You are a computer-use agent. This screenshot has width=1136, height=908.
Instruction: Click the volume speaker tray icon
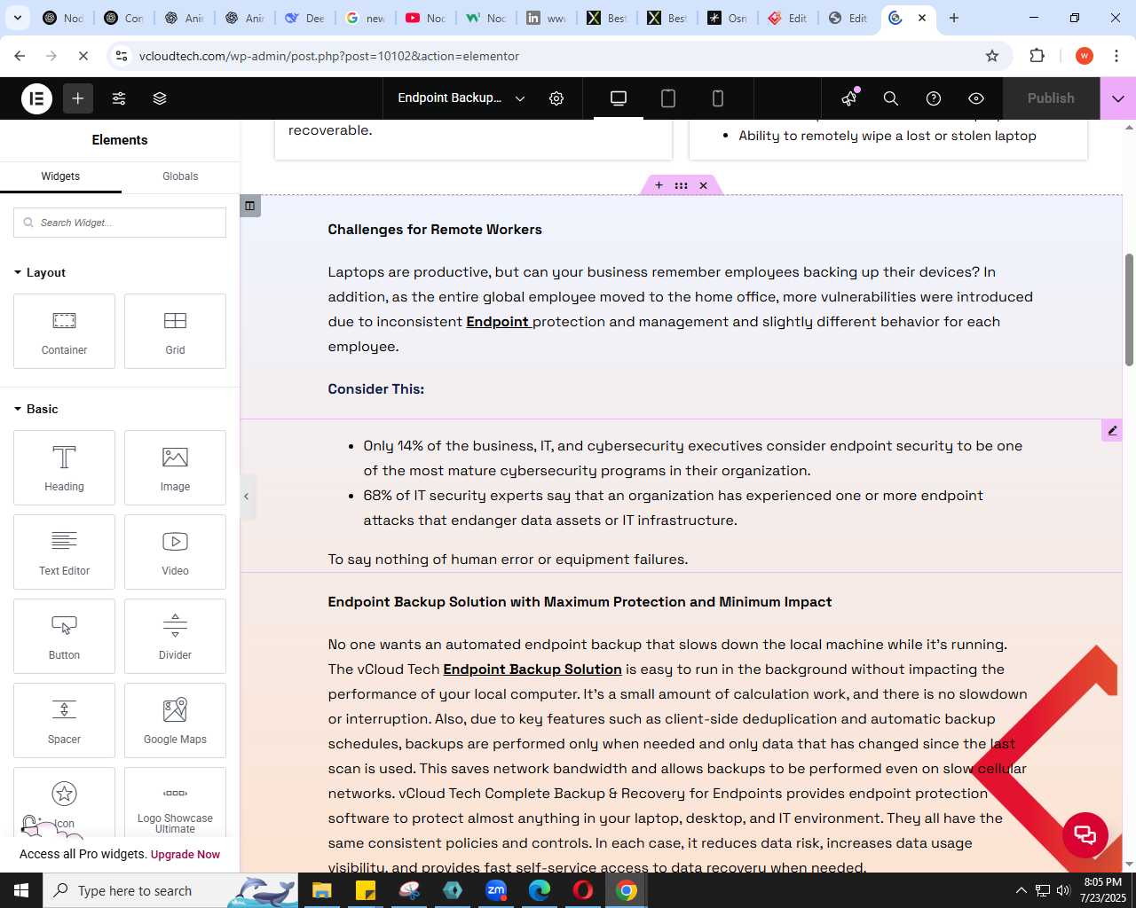[1063, 890]
